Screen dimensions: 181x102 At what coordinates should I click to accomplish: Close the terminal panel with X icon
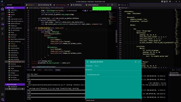[179, 70]
